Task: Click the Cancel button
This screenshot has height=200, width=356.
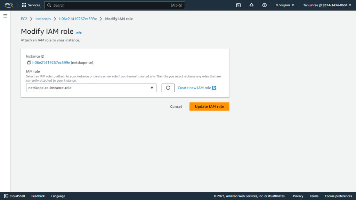Action: coord(176,107)
